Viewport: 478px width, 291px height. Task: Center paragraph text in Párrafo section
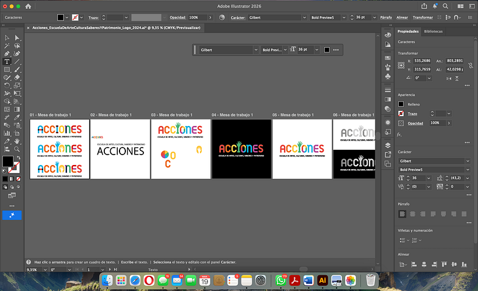pos(413,214)
